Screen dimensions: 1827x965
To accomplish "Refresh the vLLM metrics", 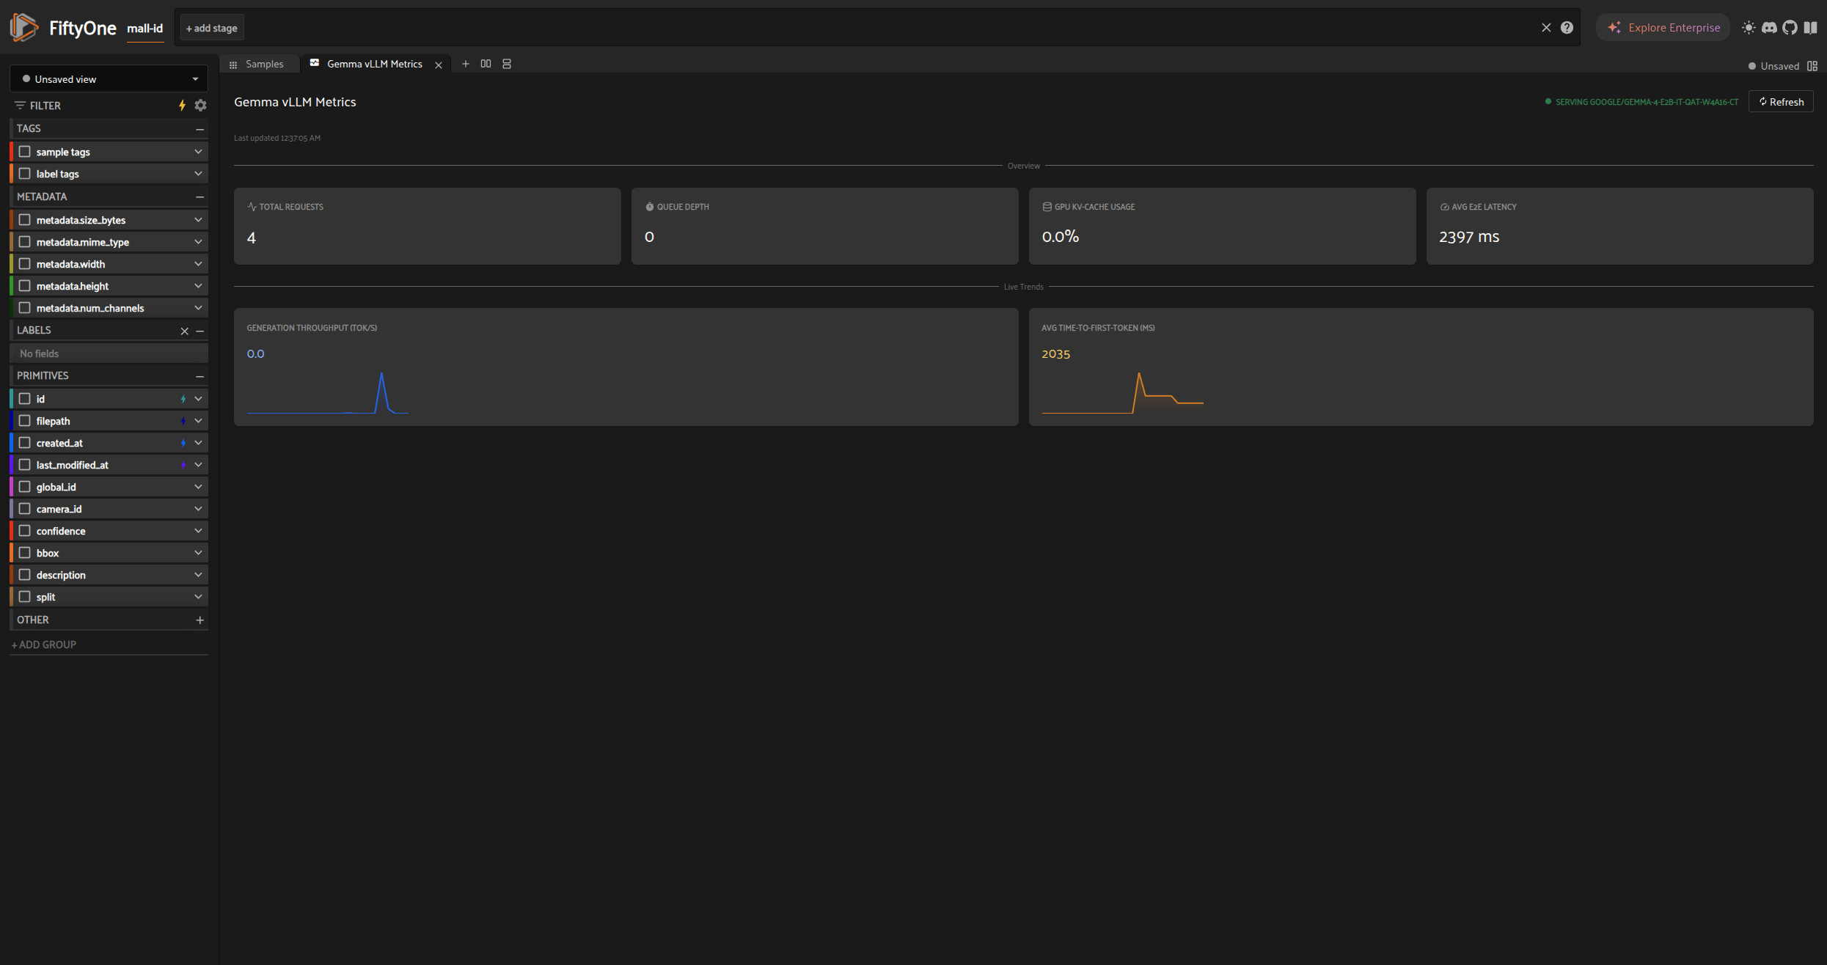I will click(x=1781, y=101).
